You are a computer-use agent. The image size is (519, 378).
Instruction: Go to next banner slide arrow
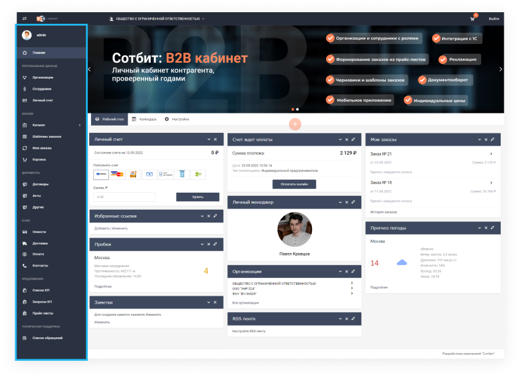pyautogui.click(x=501, y=69)
